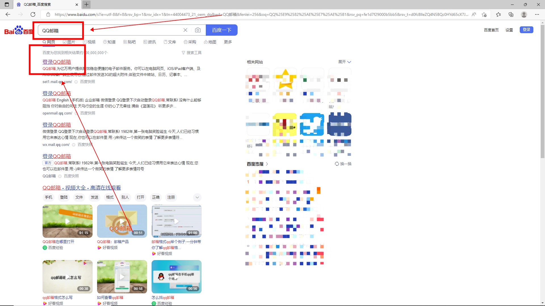The width and height of the screenshot is (545, 306).
Task: Click the 百度一下 search button
Action: [x=221, y=30]
